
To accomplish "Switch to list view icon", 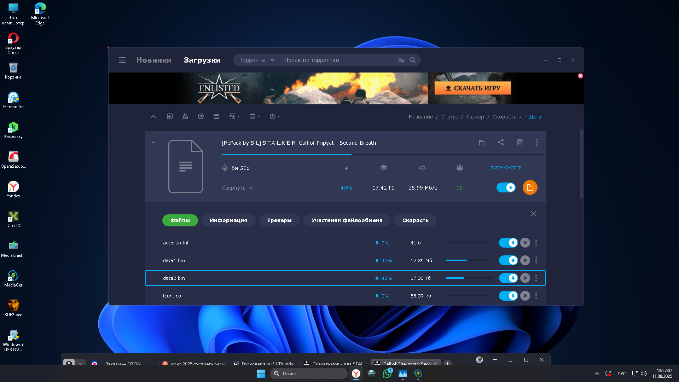I will click(216, 116).
